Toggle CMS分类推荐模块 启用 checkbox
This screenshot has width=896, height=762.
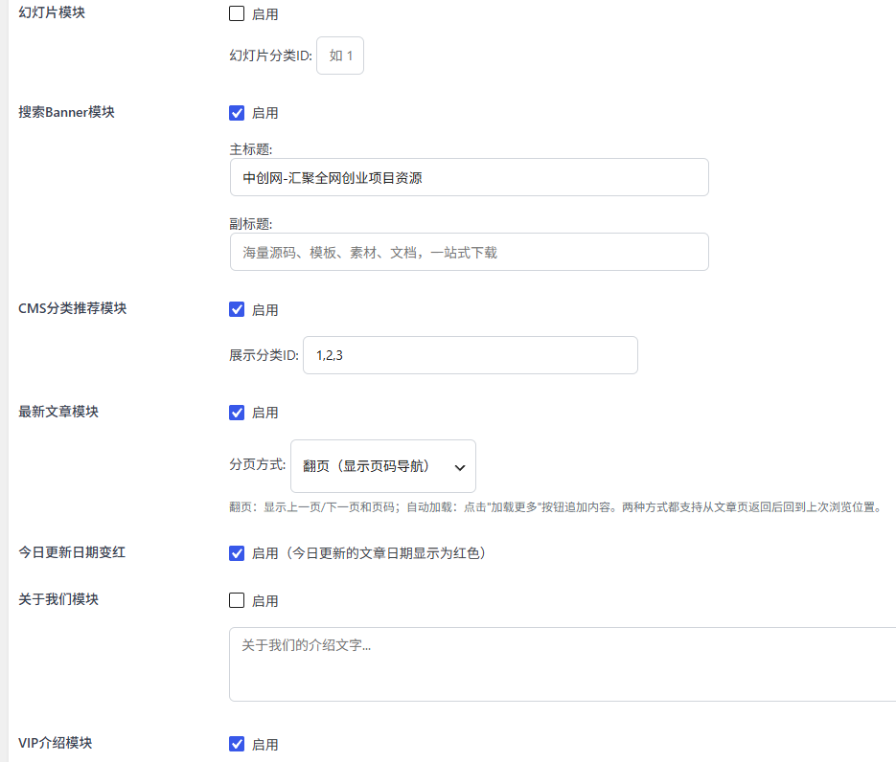(x=237, y=309)
